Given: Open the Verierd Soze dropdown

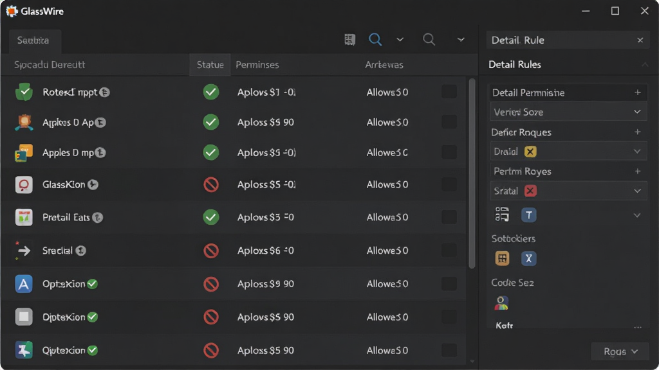Looking at the screenshot, I should tap(568, 112).
